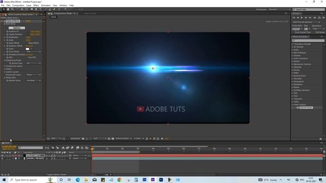This screenshot has width=326, height=183.
Task: Expand the Custom Layers group
Action: click(x=5, y=72)
